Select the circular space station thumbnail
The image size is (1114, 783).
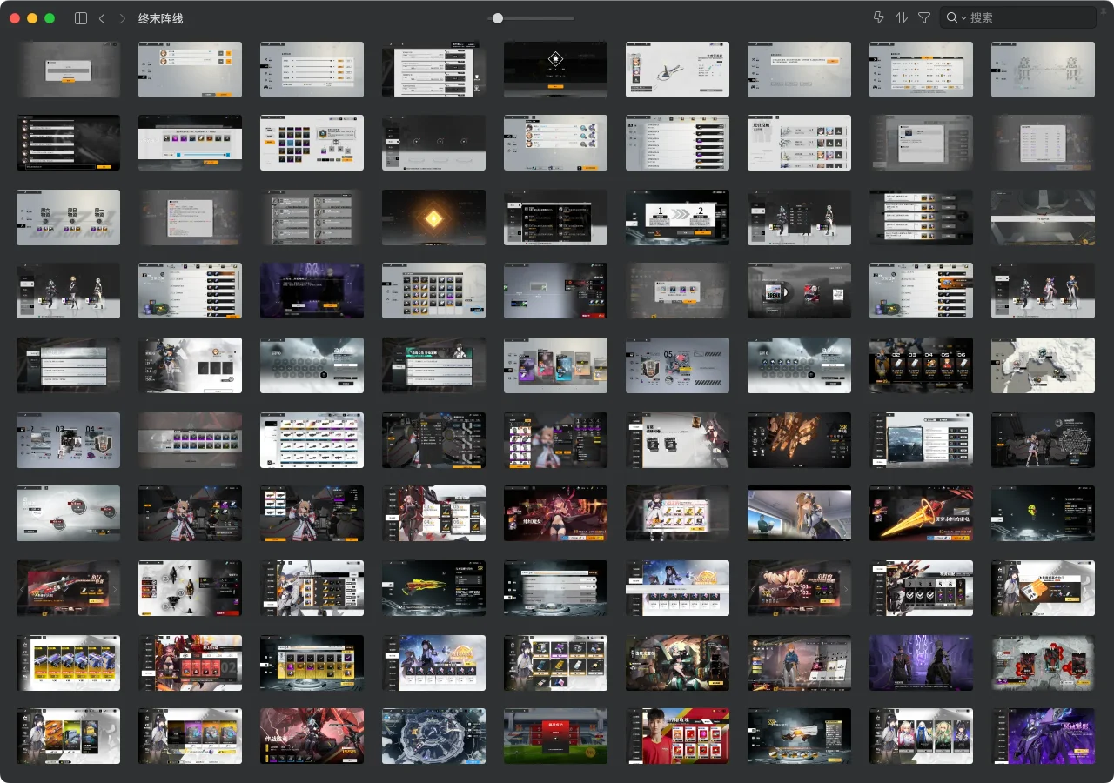point(433,736)
